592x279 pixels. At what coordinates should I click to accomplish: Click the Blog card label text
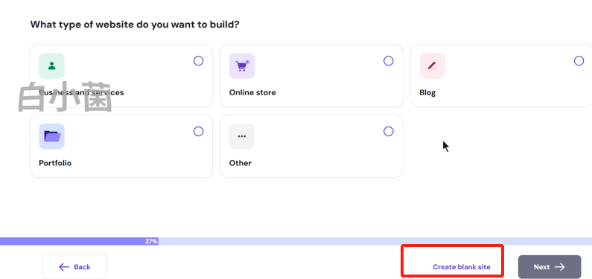pos(427,93)
